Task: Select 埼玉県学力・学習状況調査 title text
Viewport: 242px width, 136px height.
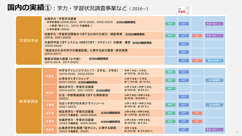Action: coord(76,112)
